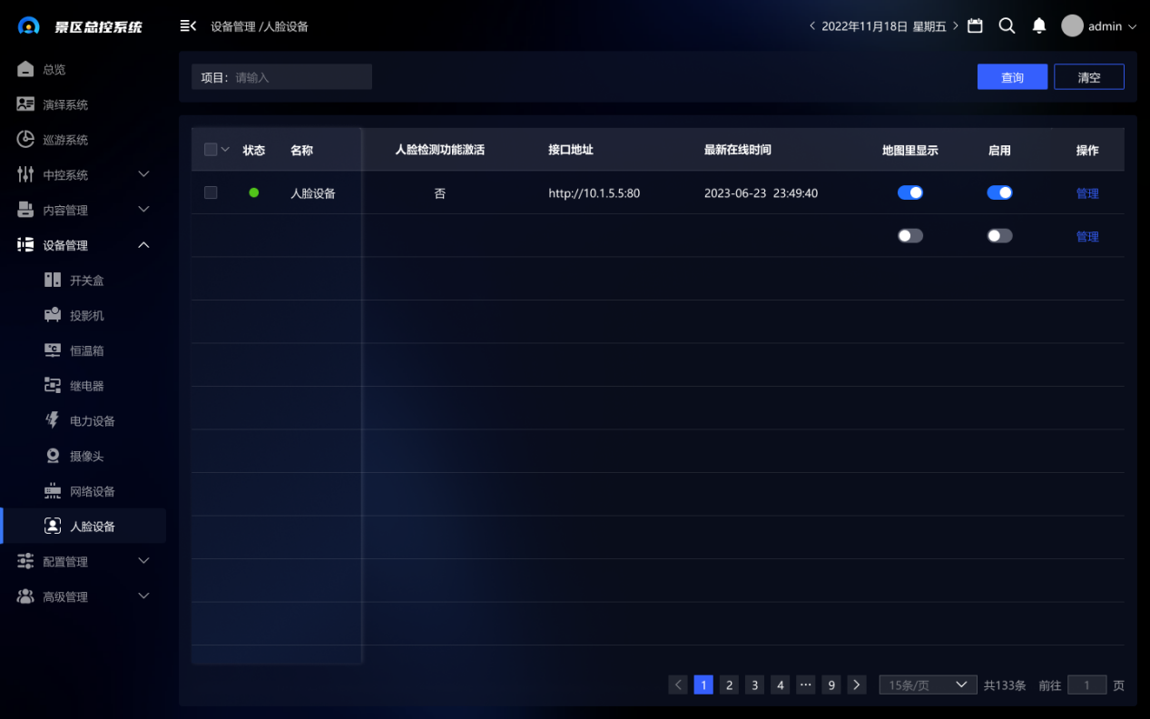The image size is (1150, 719).
Task: Open the 演绎系统 menu item
Action: click(64, 104)
